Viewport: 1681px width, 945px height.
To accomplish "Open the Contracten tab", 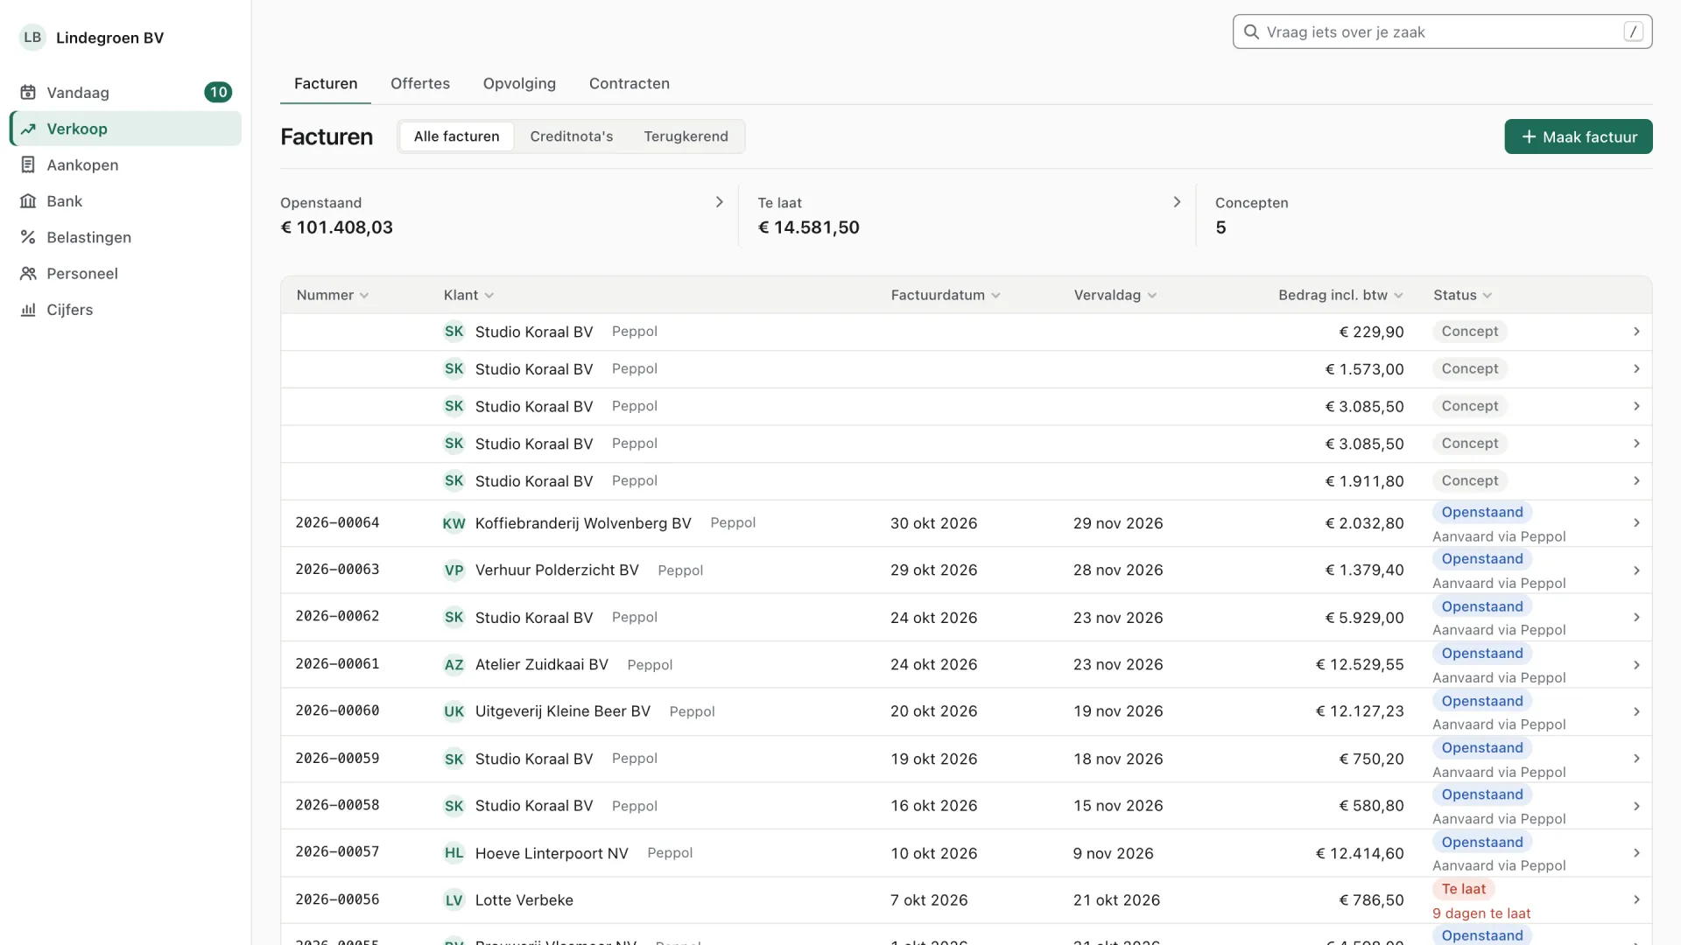I will coord(629,84).
